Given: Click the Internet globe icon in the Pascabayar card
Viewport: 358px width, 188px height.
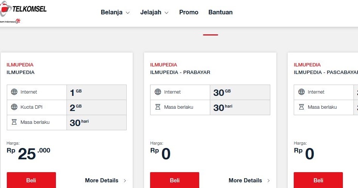Looking at the screenshot, I should pos(301,92).
